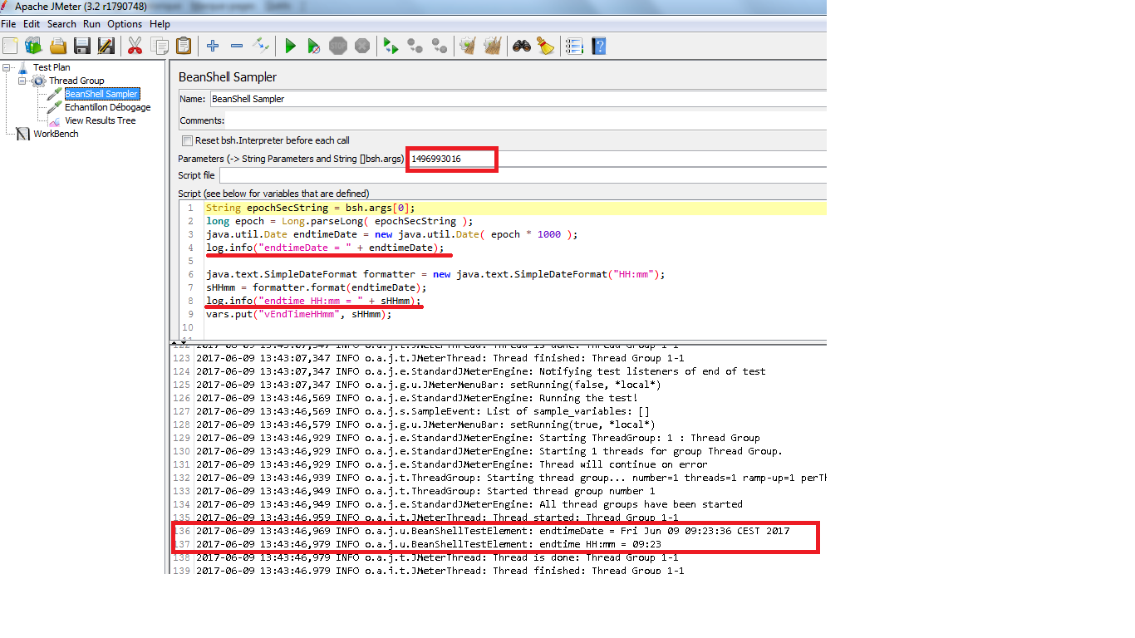The image size is (1135, 638).
Task: Open the Help menu
Action: [x=160, y=24]
